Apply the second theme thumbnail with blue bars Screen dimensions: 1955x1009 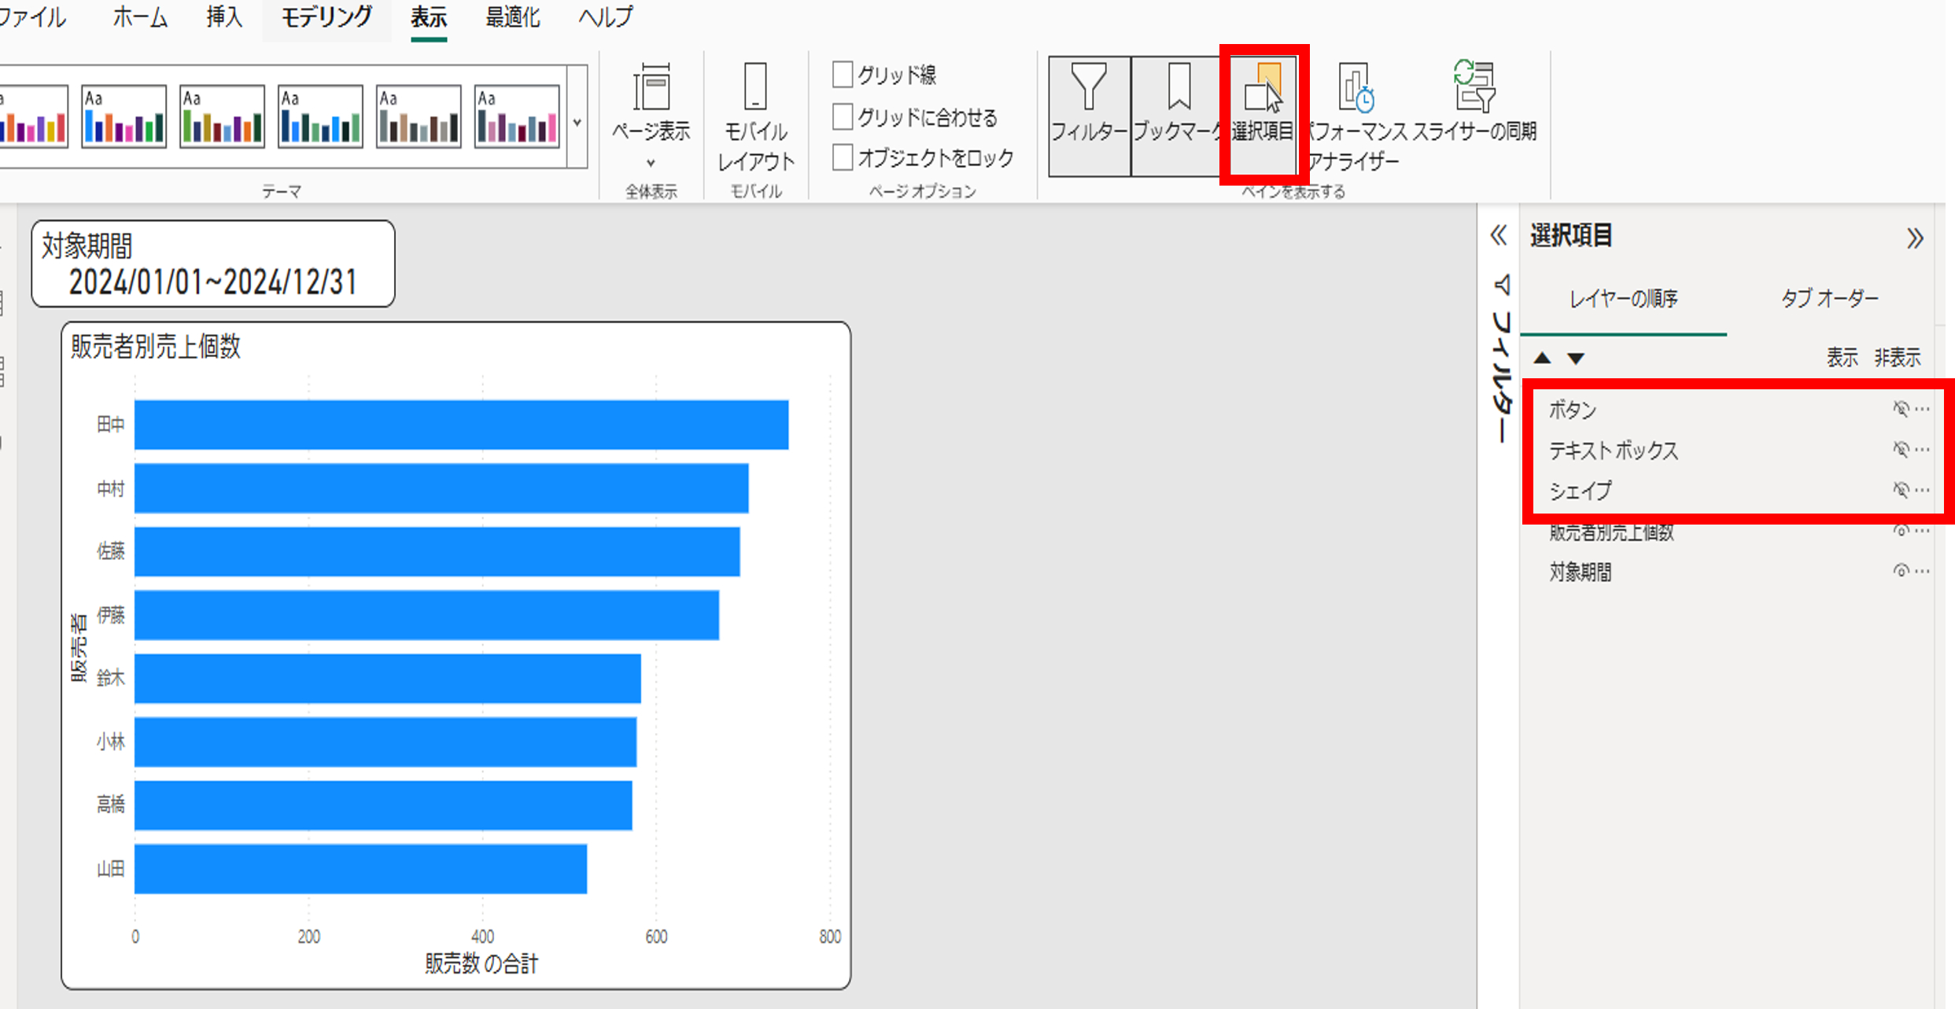pos(124,116)
